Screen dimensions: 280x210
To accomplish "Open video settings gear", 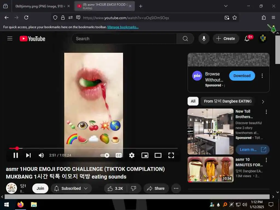I will coord(132,155).
